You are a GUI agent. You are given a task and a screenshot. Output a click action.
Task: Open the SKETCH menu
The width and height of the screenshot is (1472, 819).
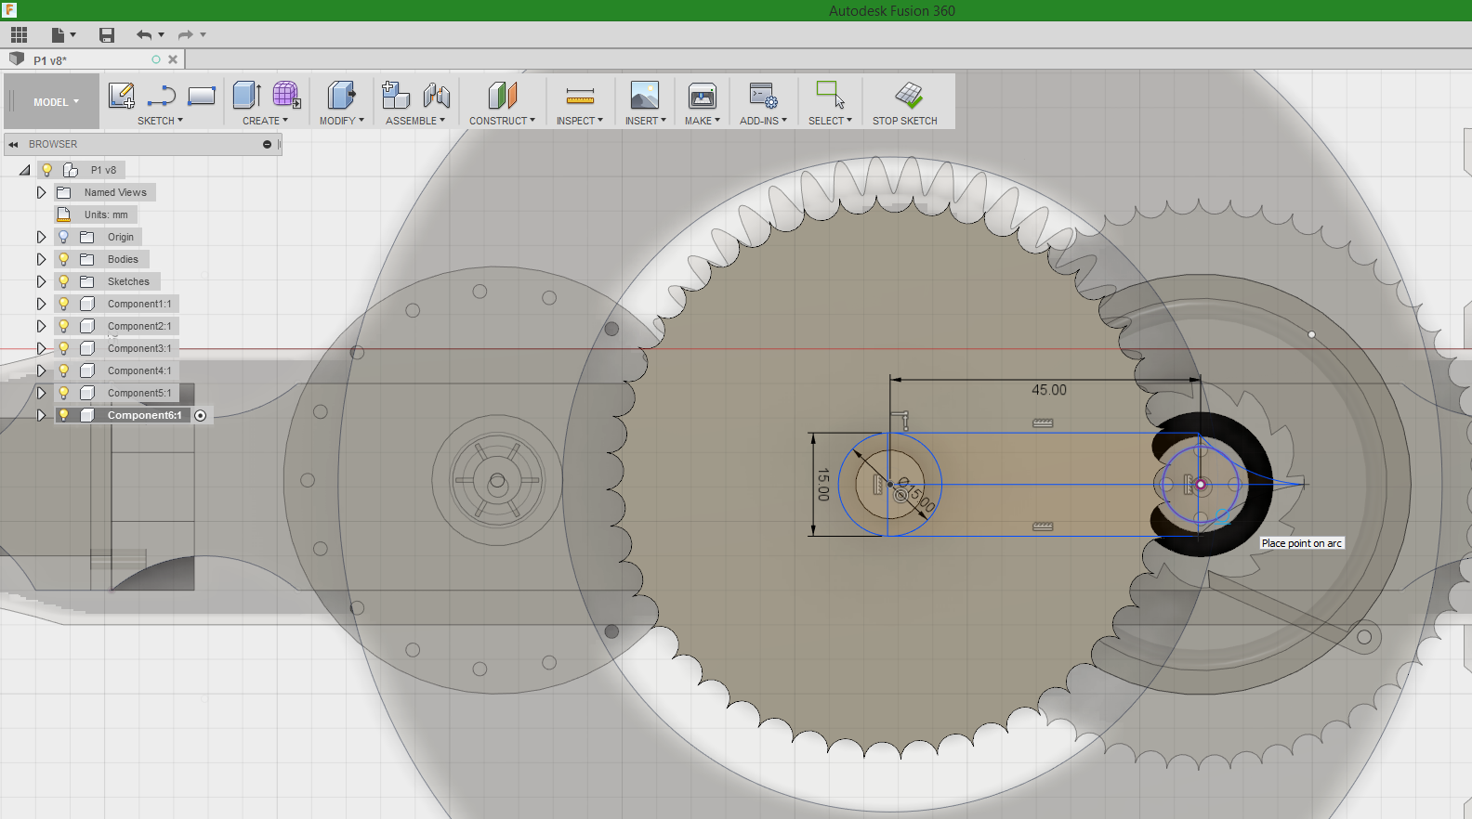point(160,121)
